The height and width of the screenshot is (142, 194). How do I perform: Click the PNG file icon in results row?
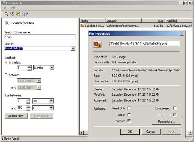tap(82, 26)
